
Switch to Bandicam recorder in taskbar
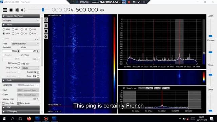[x=46, y=119]
